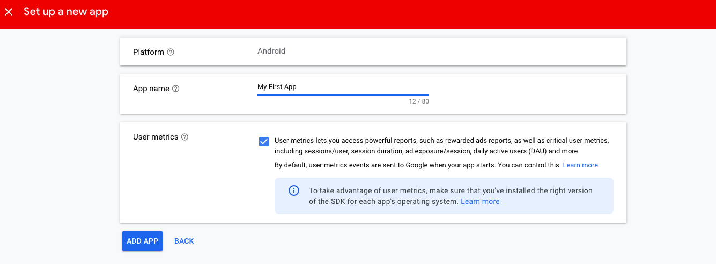The height and width of the screenshot is (264, 716).
Task: Click the 12 / 80 character counter
Action: tap(418, 101)
